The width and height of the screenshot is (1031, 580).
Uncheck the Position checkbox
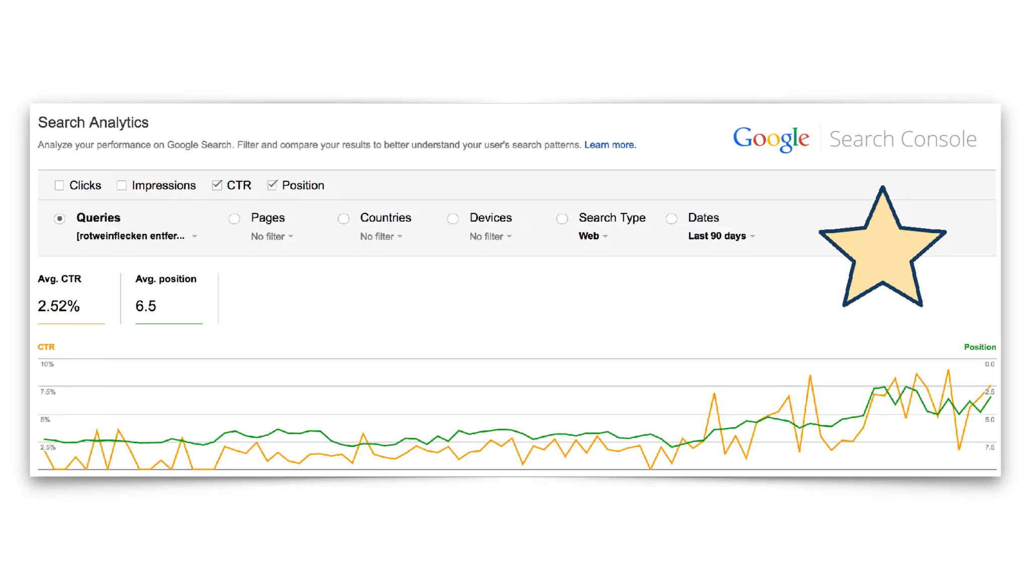[272, 185]
